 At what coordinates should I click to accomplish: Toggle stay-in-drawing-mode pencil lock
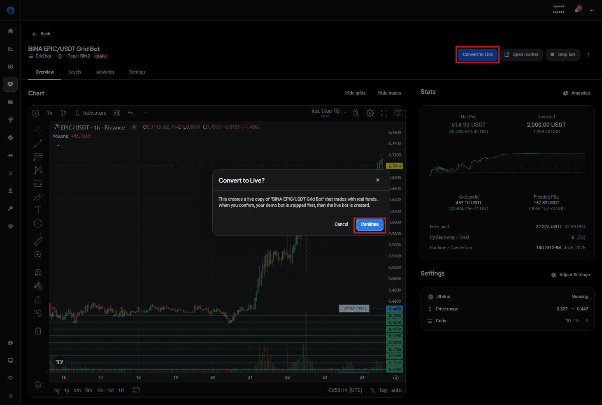(x=38, y=286)
